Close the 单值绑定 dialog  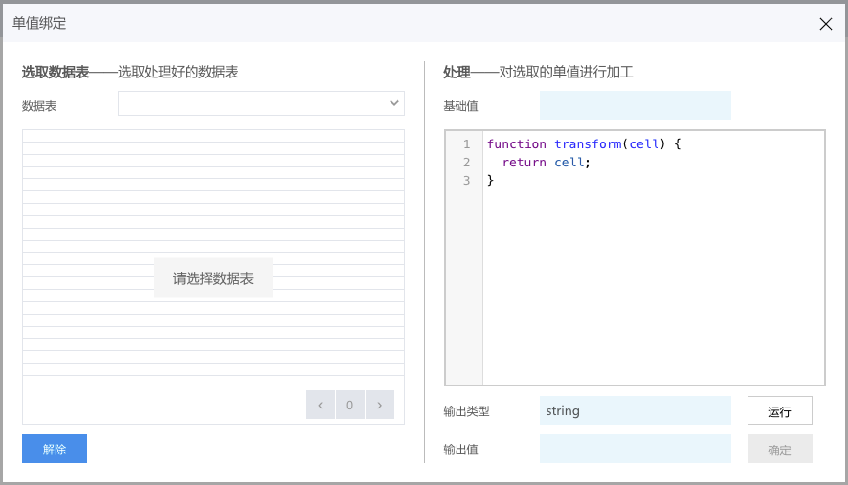click(825, 24)
